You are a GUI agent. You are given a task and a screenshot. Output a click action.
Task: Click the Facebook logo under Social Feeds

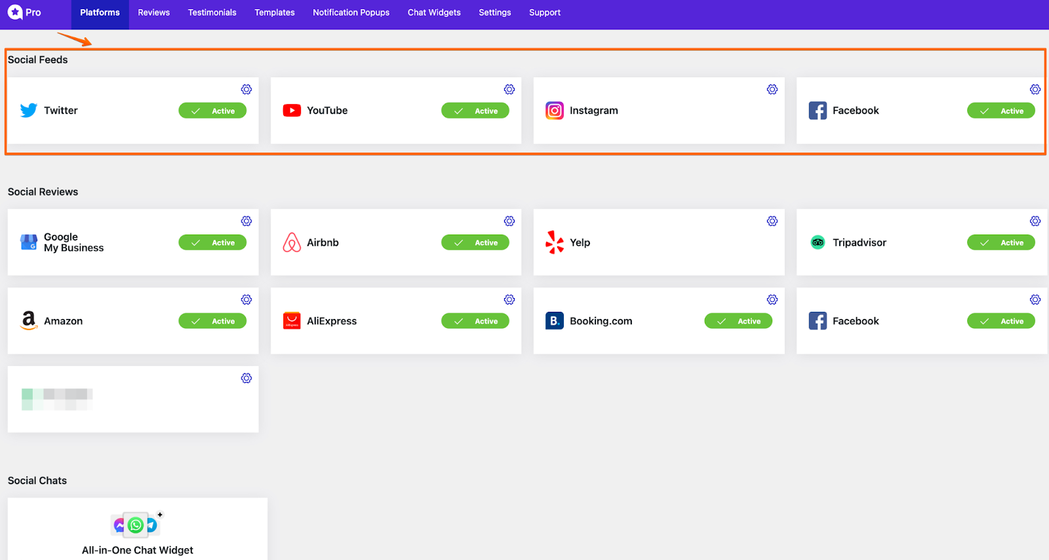pos(818,111)
